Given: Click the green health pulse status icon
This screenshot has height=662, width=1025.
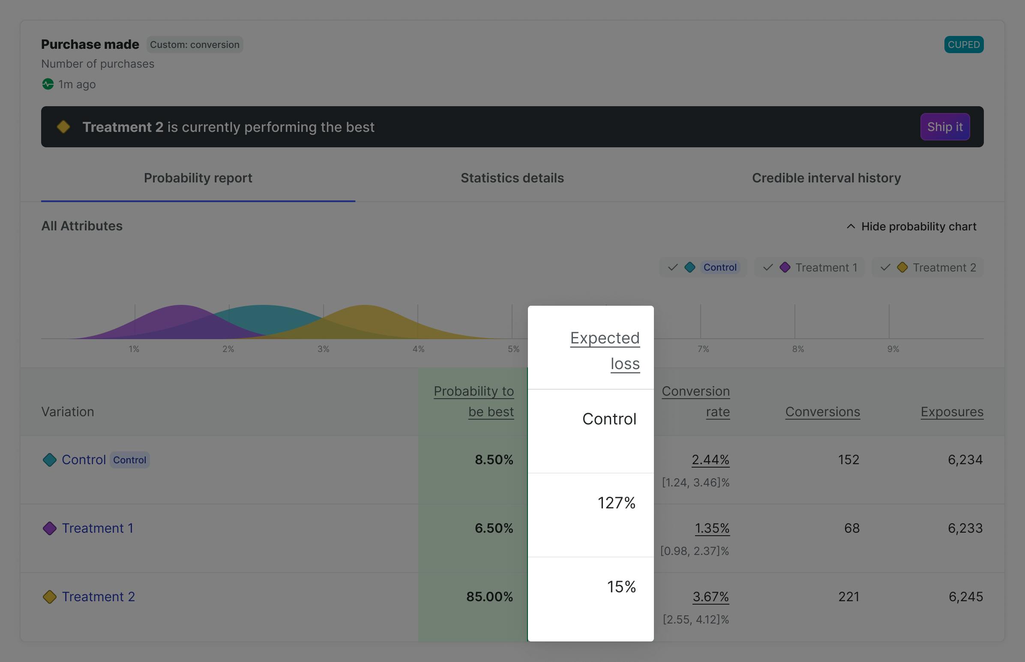Looking at the screenshot, I should [48, 84].
